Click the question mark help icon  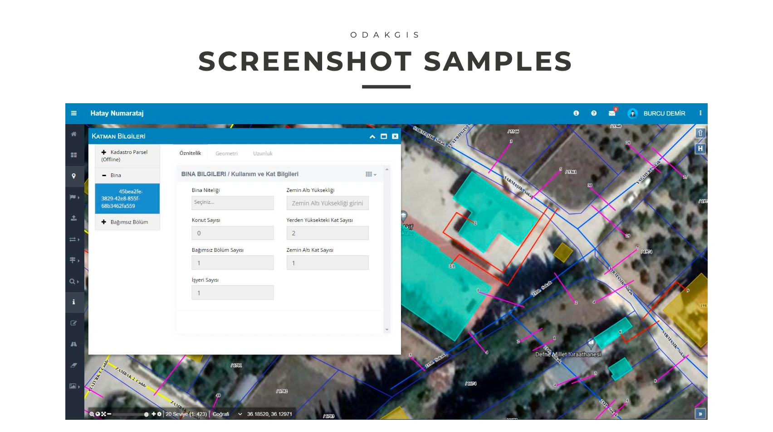coord(594,113)
